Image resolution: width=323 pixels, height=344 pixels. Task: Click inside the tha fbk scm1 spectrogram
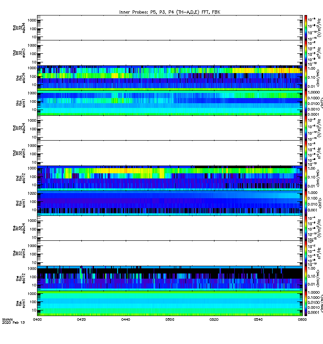coord(170,103)
